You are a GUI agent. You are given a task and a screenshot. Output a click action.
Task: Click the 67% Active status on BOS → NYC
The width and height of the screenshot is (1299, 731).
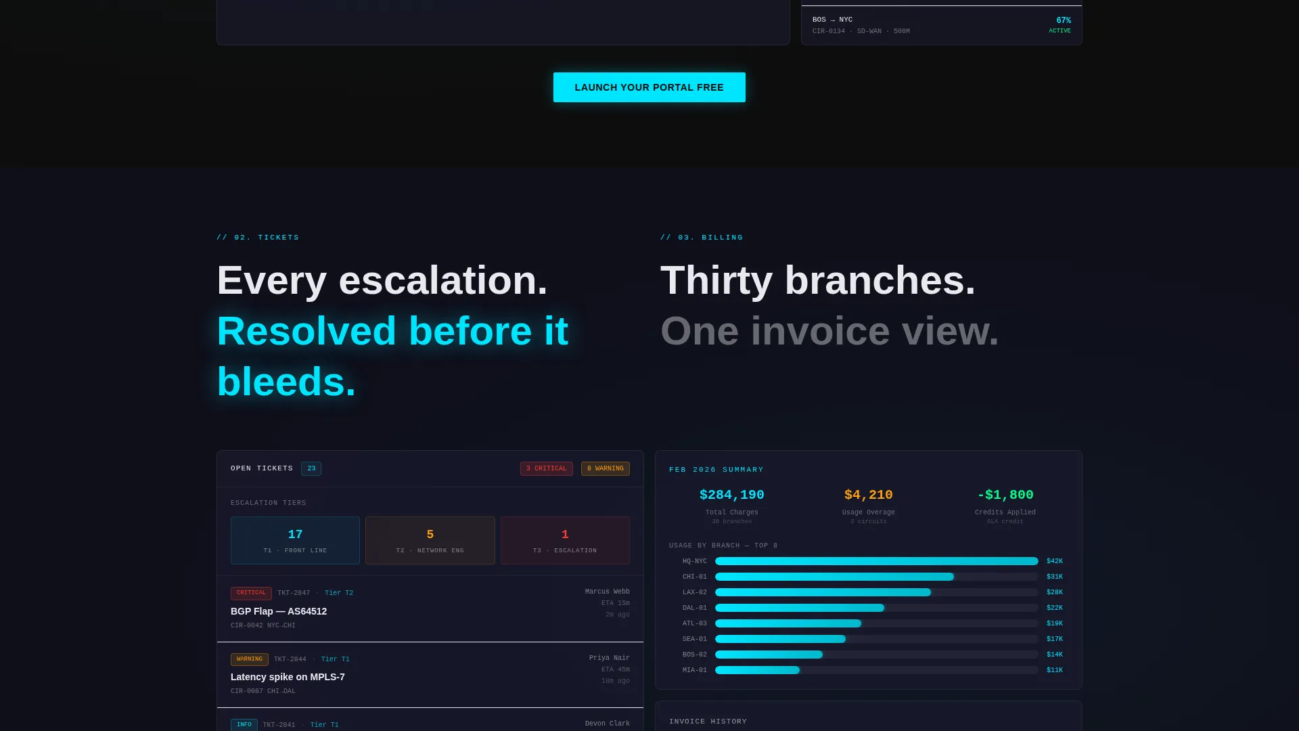tap(1059, 25)
